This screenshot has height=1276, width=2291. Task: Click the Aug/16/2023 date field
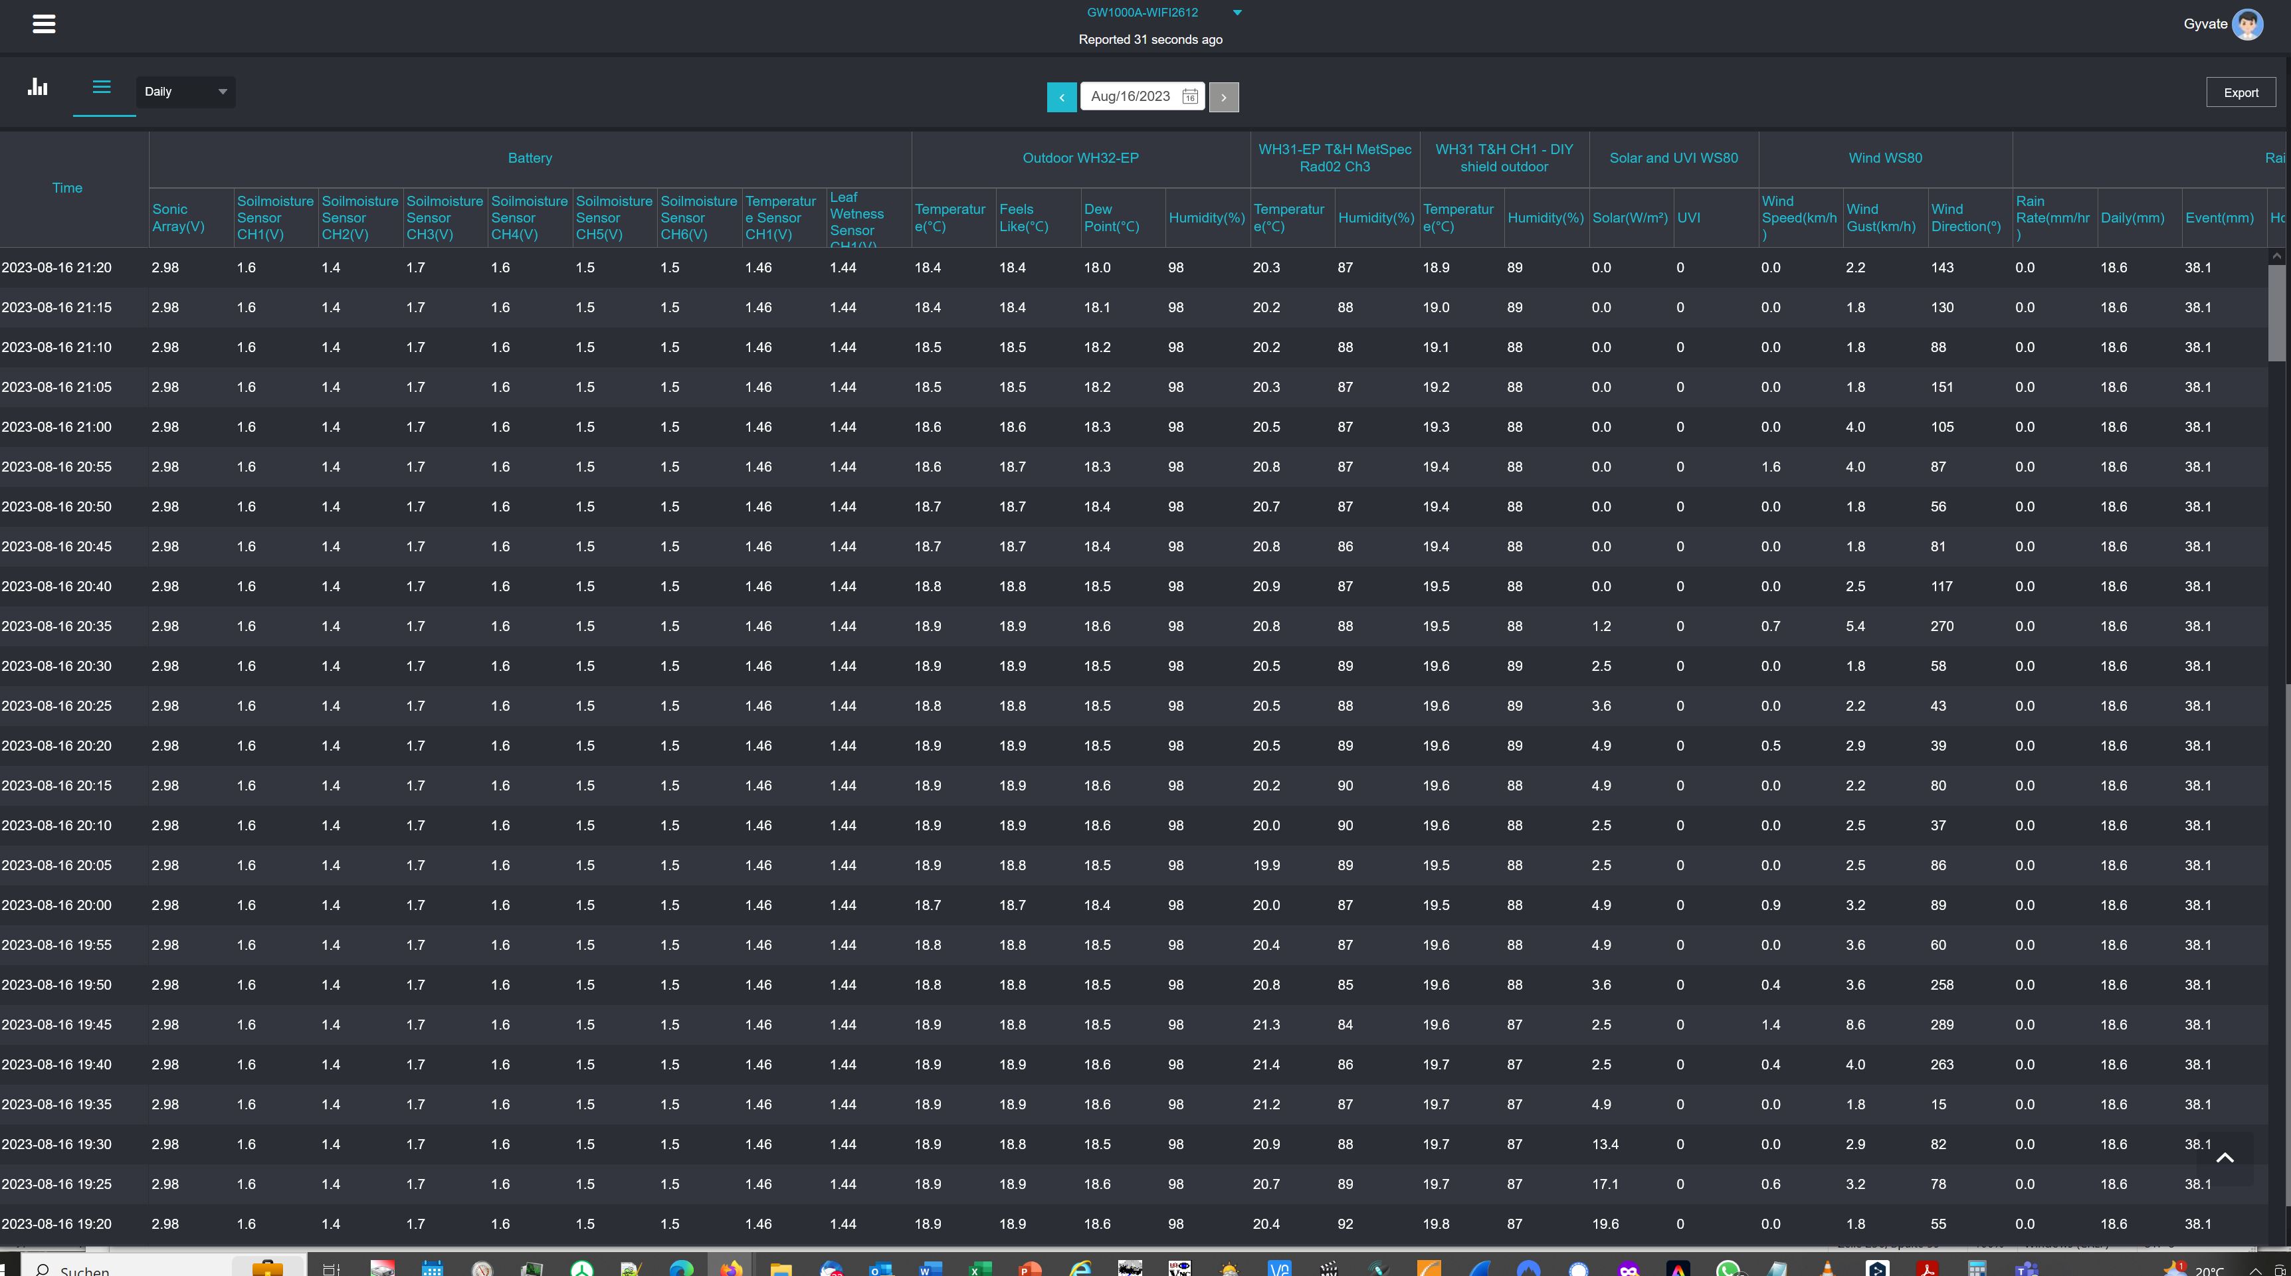point(1130,97)
